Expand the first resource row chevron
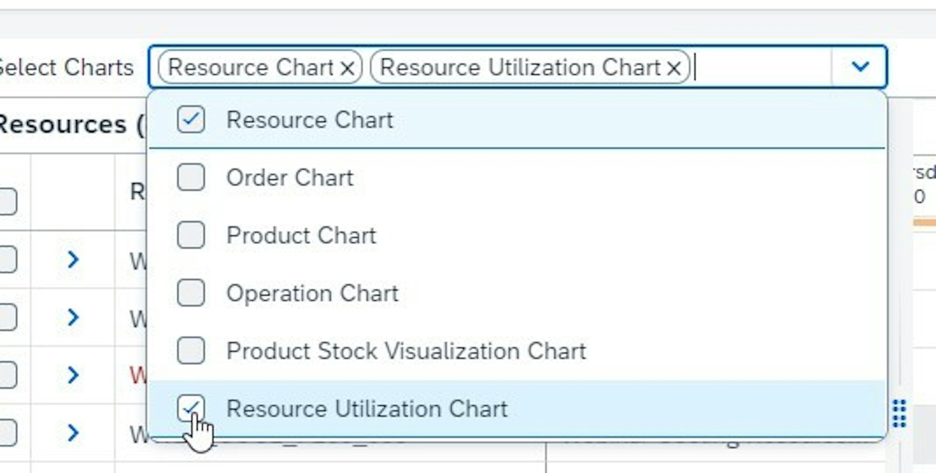Viewport: 936px width, 473px height. click(73, 260)
